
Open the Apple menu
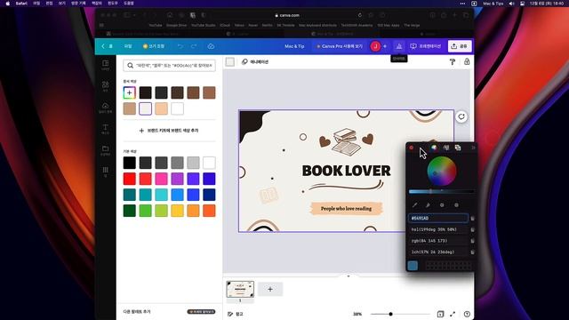[8, 4]
